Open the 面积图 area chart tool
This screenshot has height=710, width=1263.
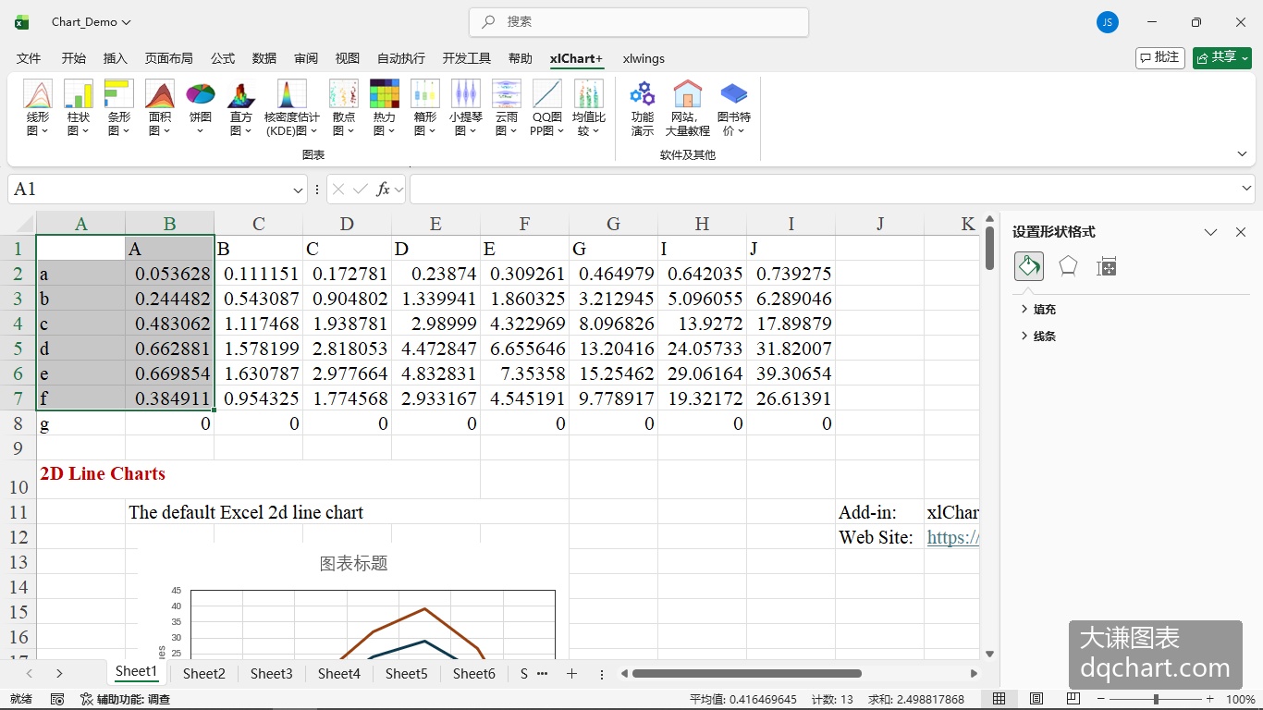[x=160, y=108]
